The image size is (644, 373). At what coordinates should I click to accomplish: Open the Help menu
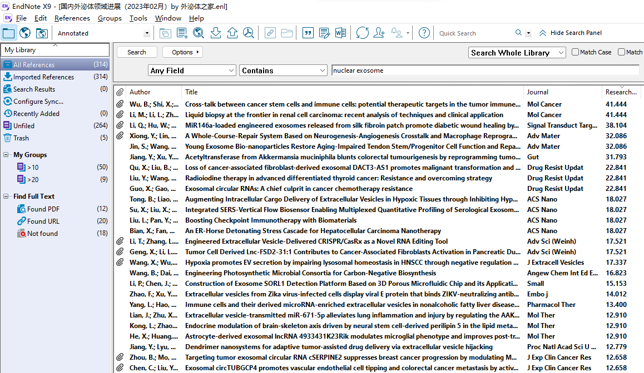[196, 18]
